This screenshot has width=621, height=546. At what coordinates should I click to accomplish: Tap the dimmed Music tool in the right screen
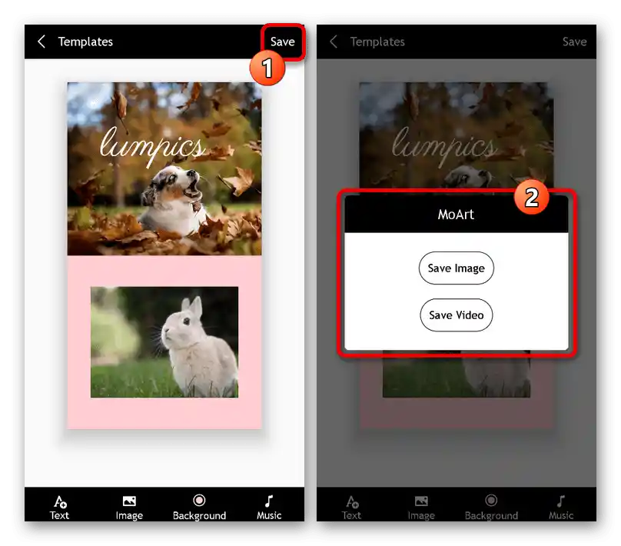click(x=561, y=508)
